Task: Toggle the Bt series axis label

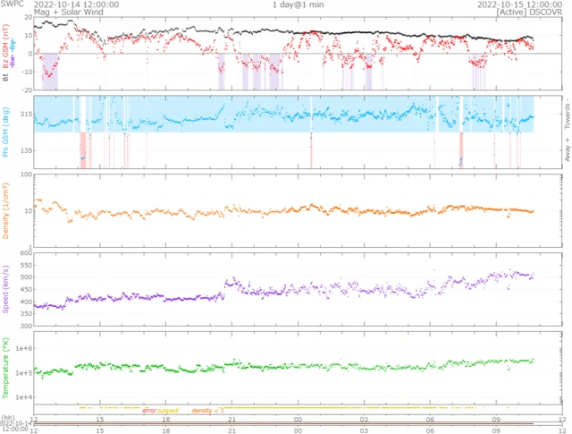Action: click(7, 77)
